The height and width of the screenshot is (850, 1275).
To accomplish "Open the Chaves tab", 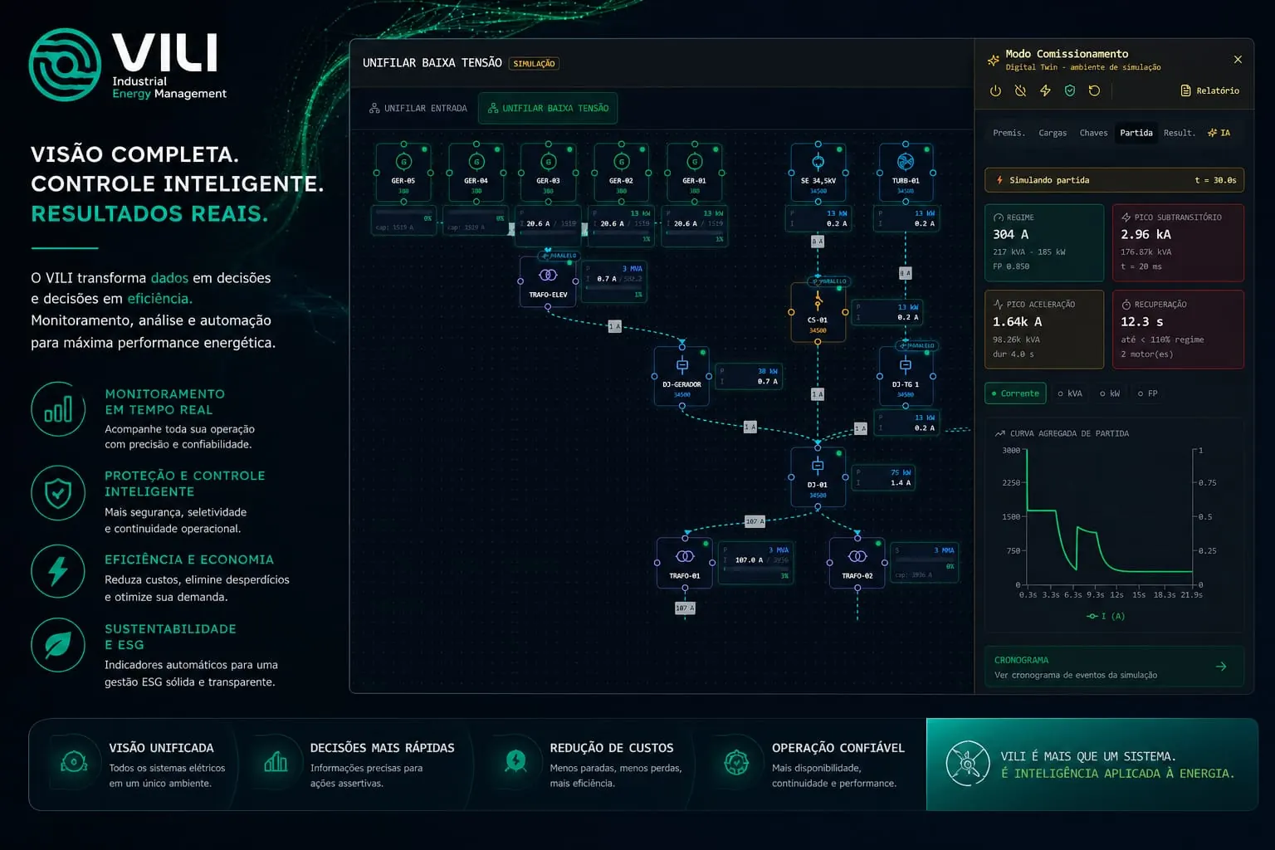I will coord(1093,133).
